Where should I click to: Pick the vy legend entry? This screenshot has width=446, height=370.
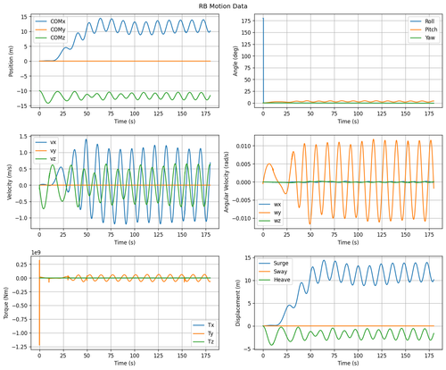(x=45, y=150)
